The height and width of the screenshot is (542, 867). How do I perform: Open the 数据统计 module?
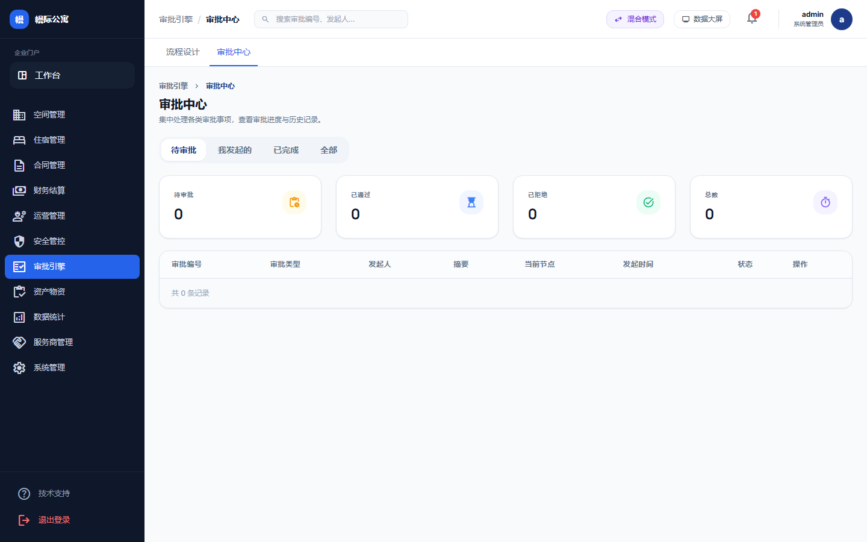point(49,317)
